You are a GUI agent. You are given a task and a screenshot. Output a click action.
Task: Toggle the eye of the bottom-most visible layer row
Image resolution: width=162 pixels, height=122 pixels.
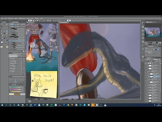tap(146, 101)
